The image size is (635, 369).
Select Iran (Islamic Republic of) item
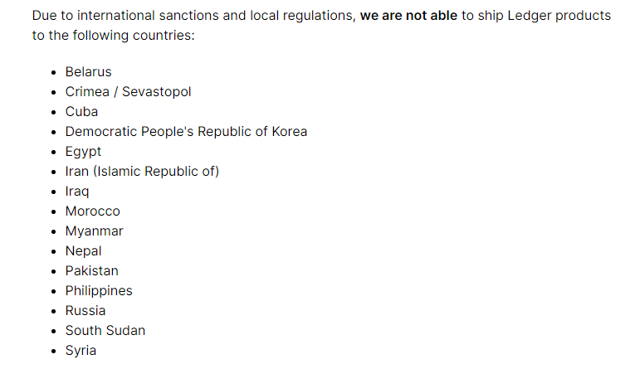point(142,172)
